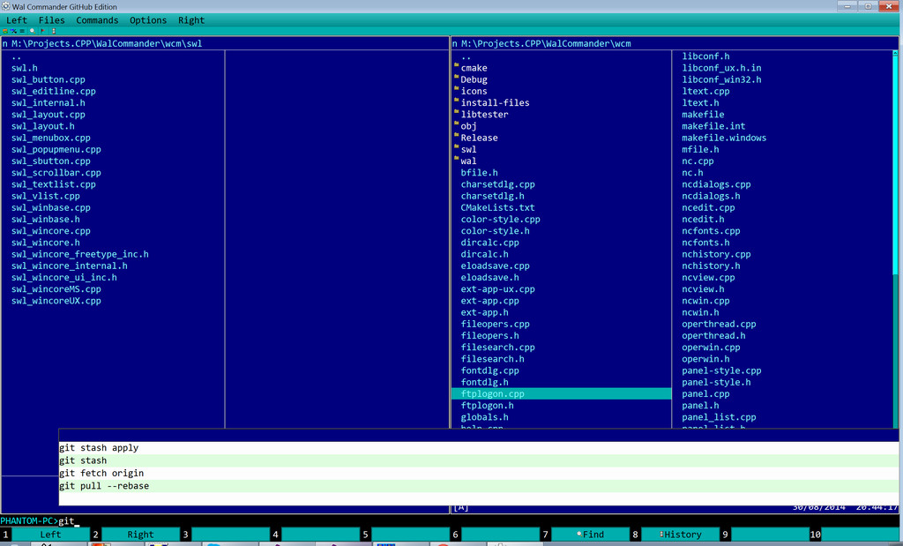
Task: Click the folder icon next to swl
Action: pyautogui.click(x=456, y=146)
